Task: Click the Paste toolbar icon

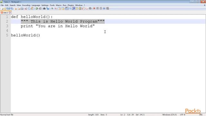Action: (x=33, y=9)
